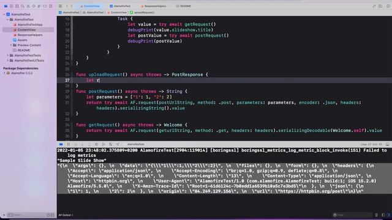Click the Package Dependencies heading
392x220 pixels.
click(21, 68)
